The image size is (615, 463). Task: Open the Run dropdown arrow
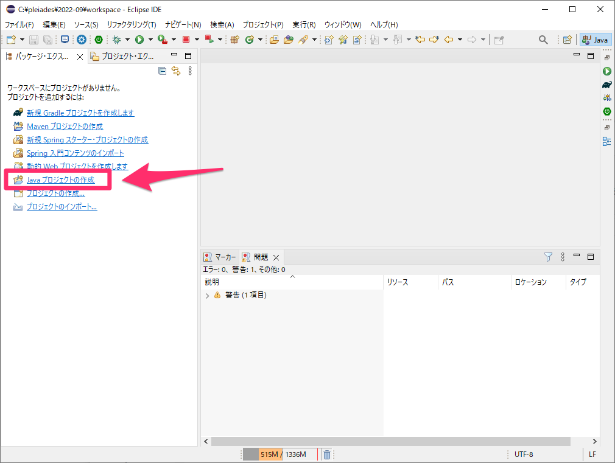click(150, 40)
